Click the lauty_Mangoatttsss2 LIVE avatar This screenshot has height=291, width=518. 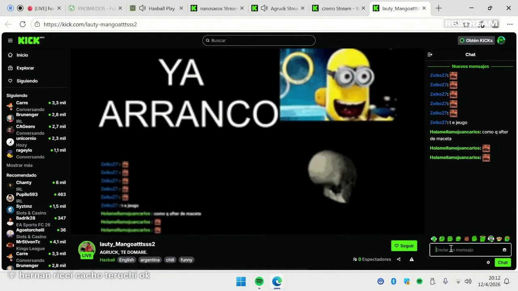click(87, 250)
